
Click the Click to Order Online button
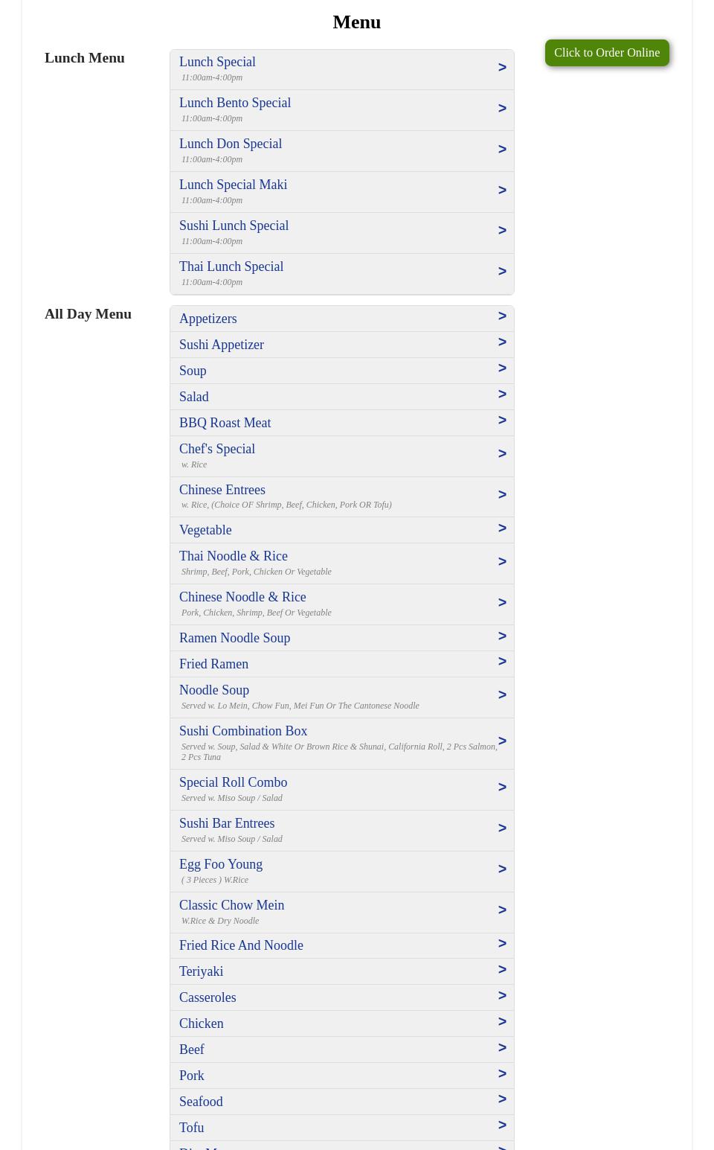(x=606, y=53)
